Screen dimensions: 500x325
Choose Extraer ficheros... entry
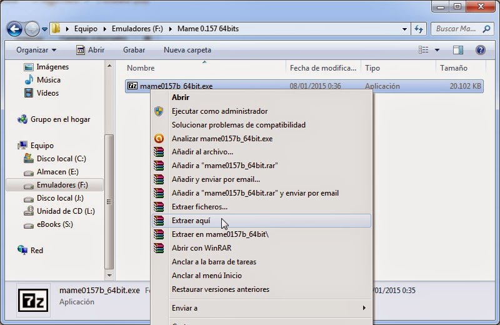pyautogui.click(x=261, y=207)
